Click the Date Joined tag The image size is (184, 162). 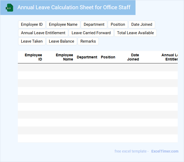(142, 24)
